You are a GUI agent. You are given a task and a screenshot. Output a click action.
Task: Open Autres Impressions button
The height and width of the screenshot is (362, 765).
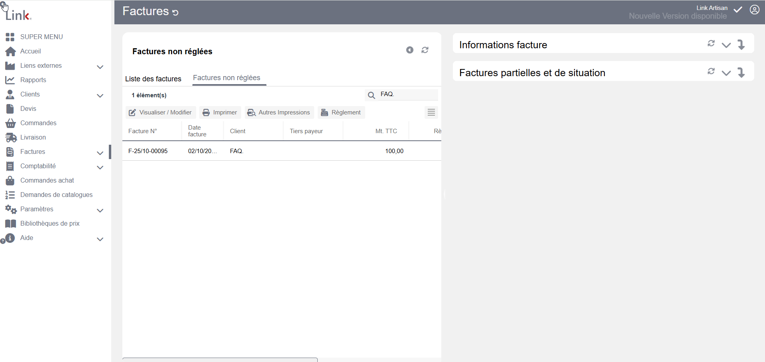click(279, 112)
